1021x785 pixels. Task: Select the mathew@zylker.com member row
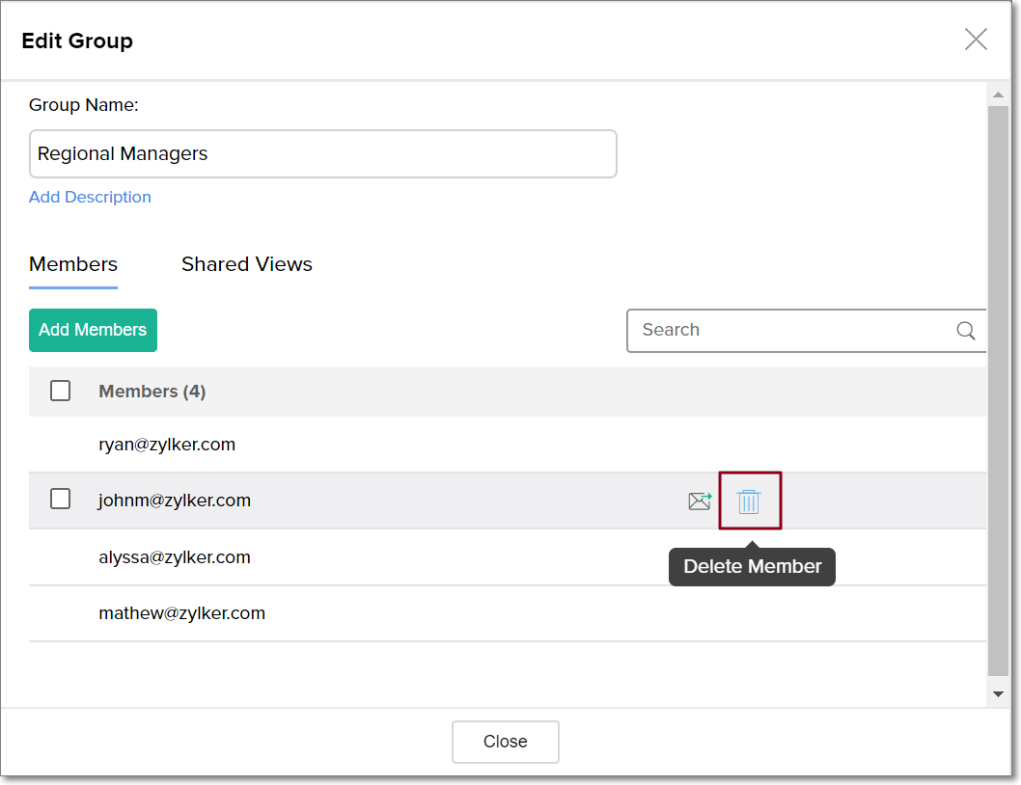(181, 613)
